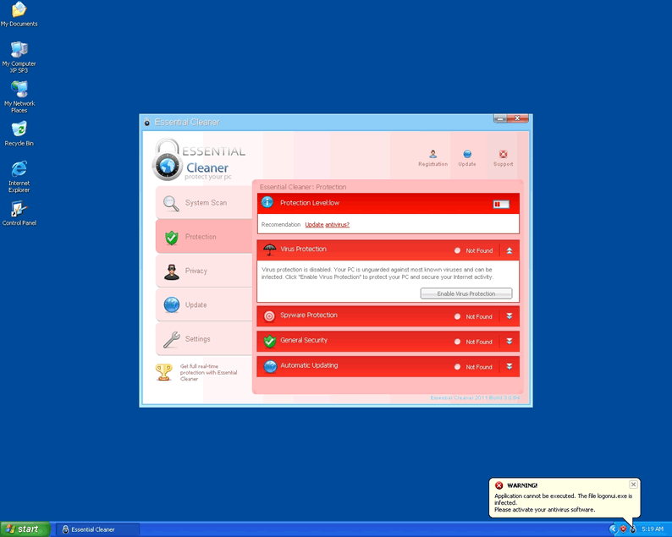Click Spyware Protection Not Found radio indicator

pos(457,317)
